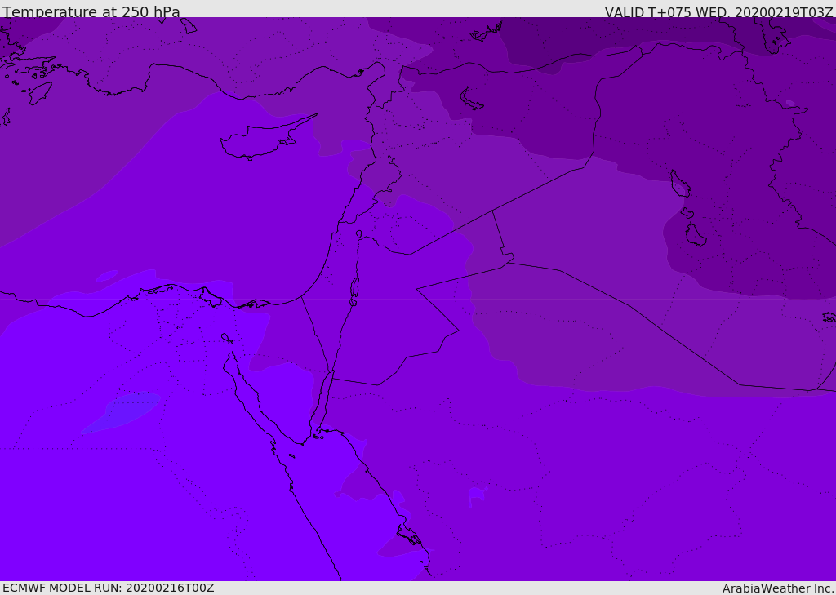Click the upper lake in central Iraq
The width and height of the screenshot is (836, 595).
pyautogui.click(x=679, y=184)
